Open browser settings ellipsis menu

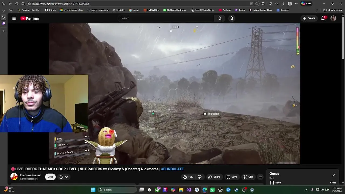tap(296, 4)
